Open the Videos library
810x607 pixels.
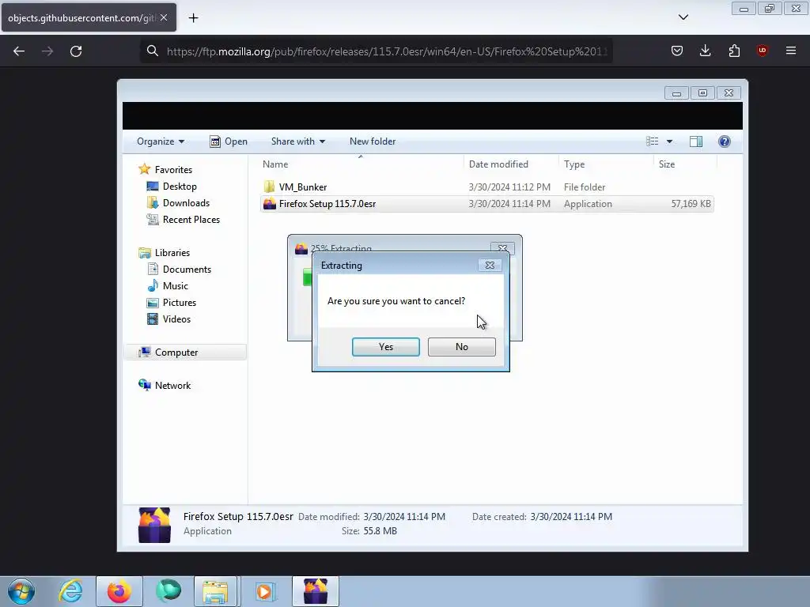tap(176, 319)
